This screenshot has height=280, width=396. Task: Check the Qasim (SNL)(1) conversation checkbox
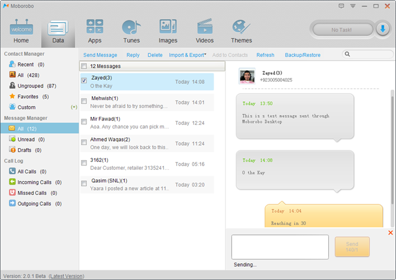84,183
